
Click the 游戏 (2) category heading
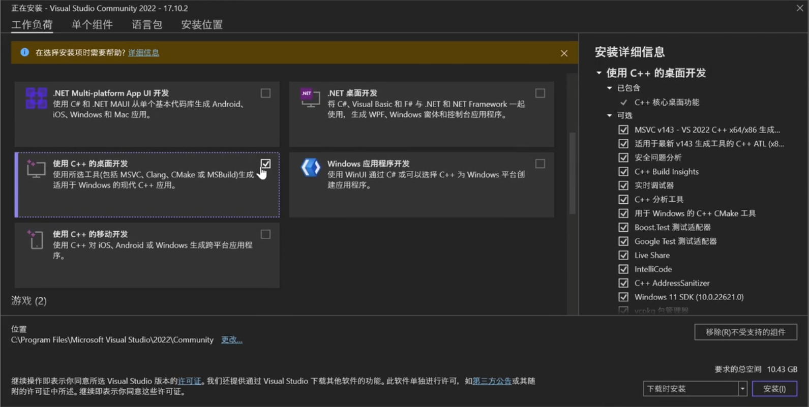click(x=29, y=301)
